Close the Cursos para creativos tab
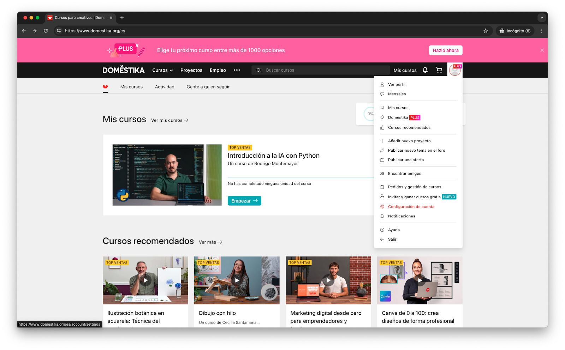 [x=111, y=18]
